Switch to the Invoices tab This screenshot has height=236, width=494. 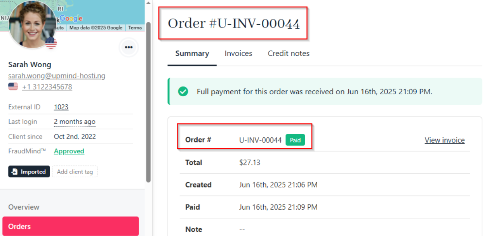pyautogui.click(x=238, y=54)
